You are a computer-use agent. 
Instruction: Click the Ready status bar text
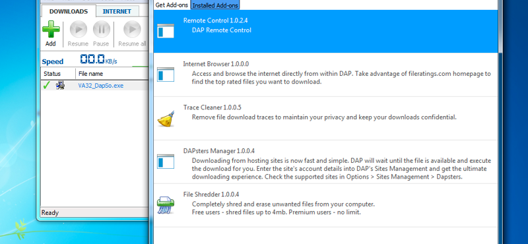(50, 213)
